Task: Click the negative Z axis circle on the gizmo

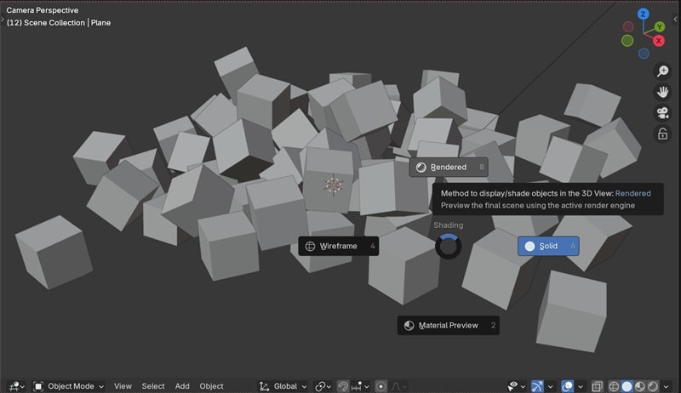Action: [644, 54]
